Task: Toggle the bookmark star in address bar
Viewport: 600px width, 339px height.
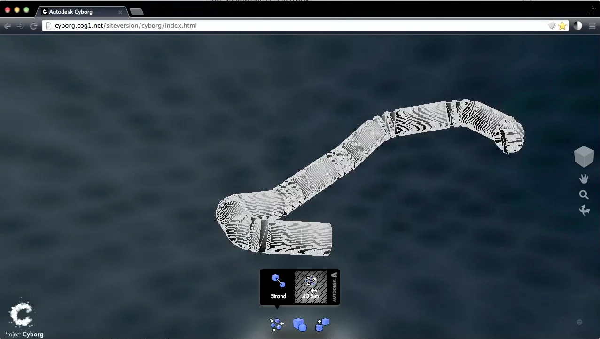Action: [562, 25]
